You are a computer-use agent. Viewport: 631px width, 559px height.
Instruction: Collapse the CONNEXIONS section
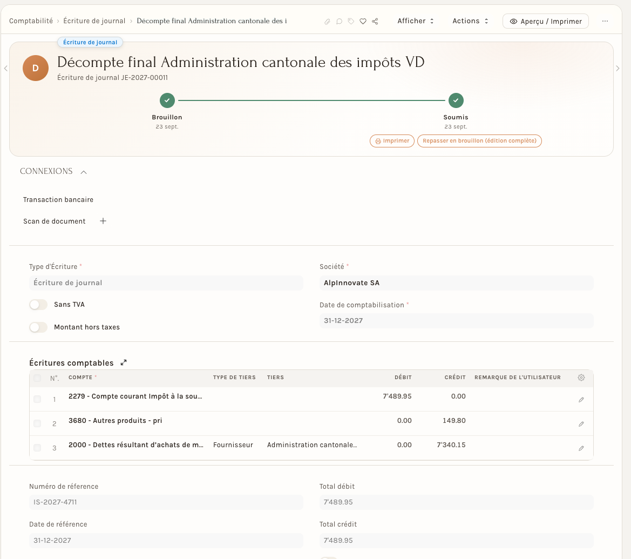tap(84, 172)
